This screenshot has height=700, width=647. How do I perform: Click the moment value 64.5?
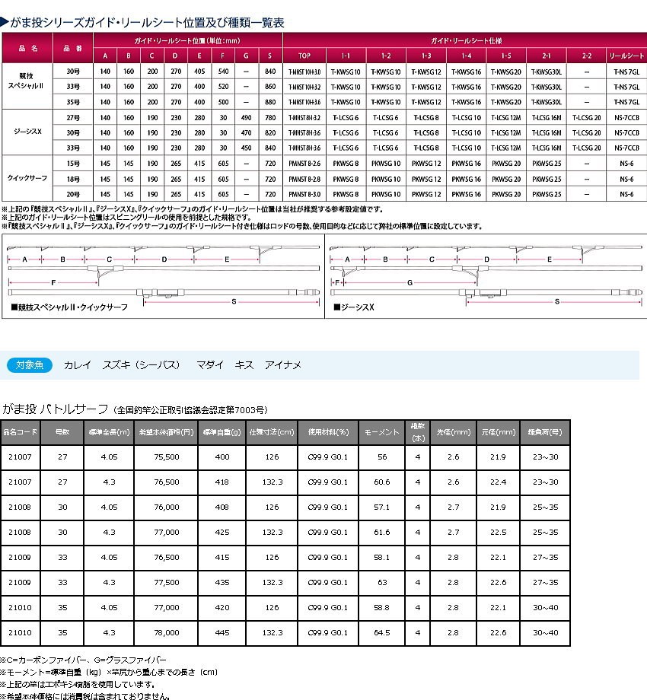(382, 632)
